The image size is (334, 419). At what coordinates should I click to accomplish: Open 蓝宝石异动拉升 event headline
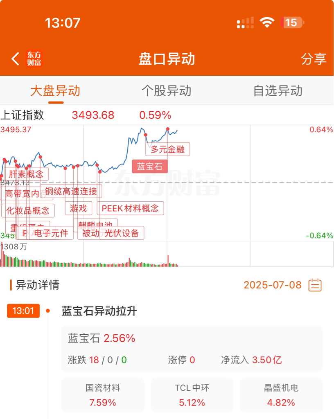99,311
